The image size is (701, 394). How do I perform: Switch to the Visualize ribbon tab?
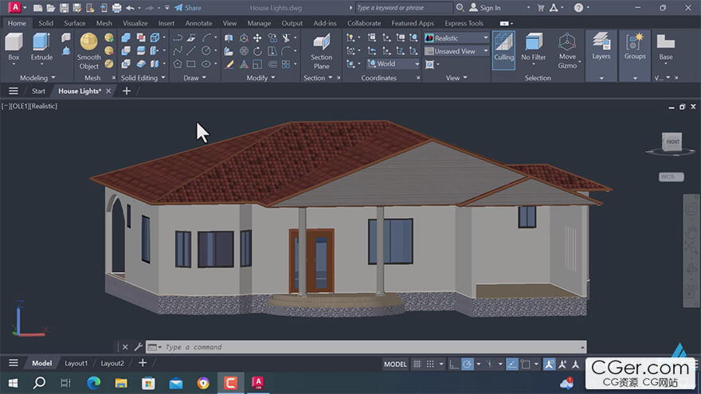pyautogui.click(x=135, y=23)
